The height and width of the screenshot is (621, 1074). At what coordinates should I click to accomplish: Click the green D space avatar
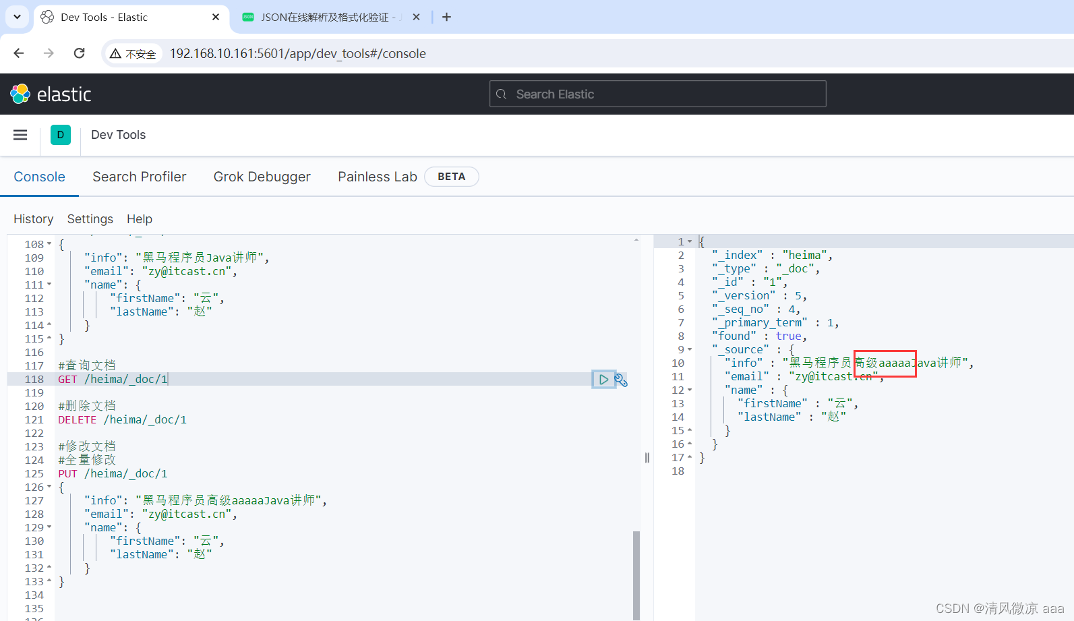[x=61, y=135]
